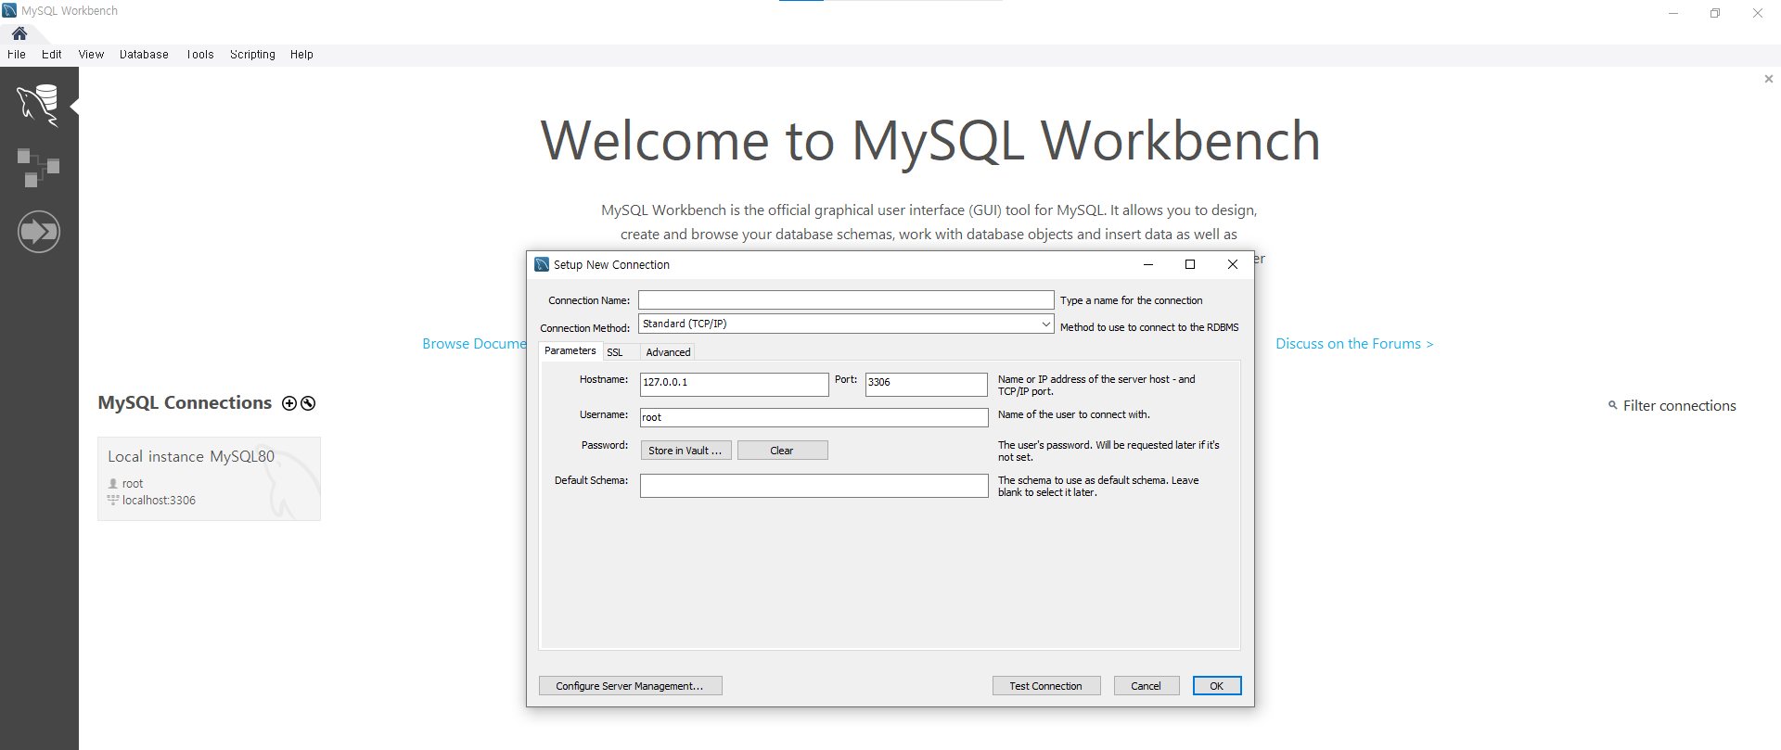Viewport: 1781px width, 750px height.
Task: Click the Username field containing root
Action: point(814,417)
